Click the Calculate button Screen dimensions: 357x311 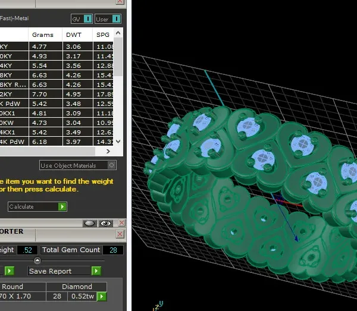pos(37,206)
